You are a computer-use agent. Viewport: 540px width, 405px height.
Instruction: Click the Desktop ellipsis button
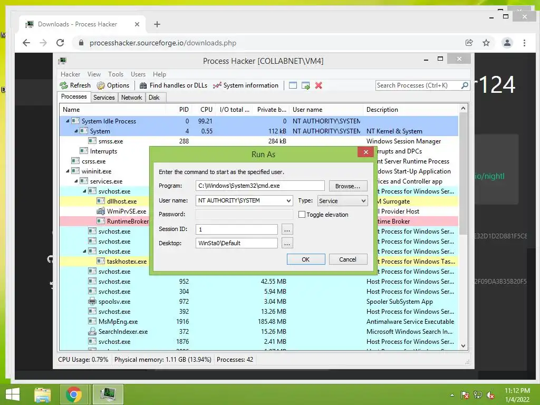click(x=287, y=244)
